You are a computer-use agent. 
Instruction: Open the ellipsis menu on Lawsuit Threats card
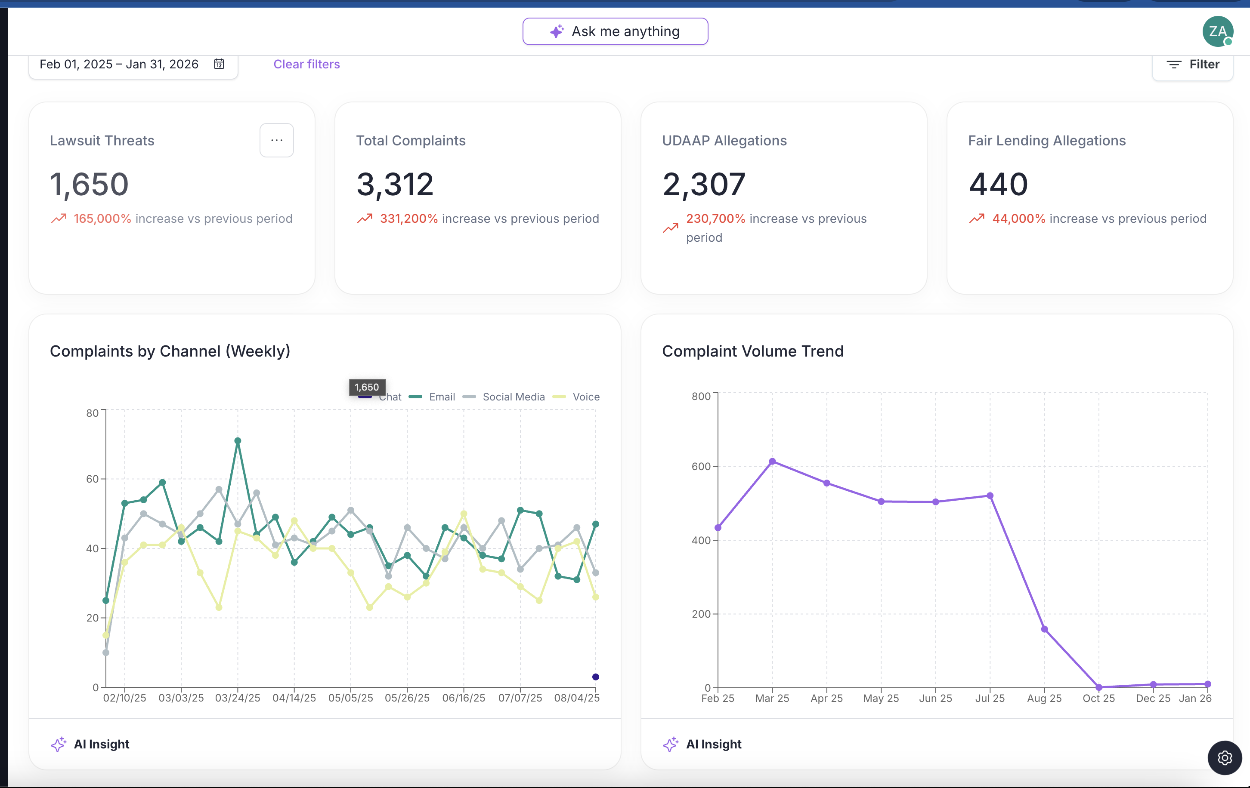tap(277, 140)
